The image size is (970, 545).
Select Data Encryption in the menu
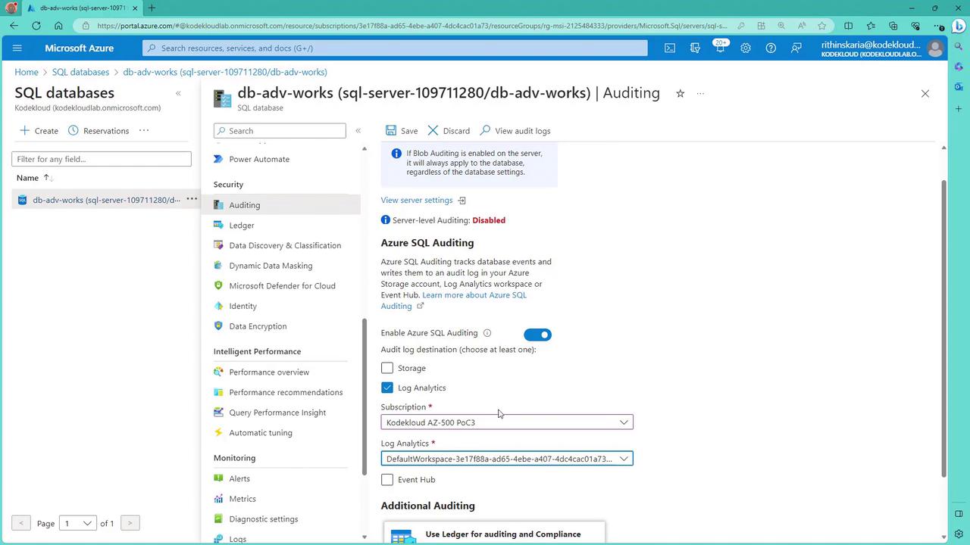[x=258, y=327]
